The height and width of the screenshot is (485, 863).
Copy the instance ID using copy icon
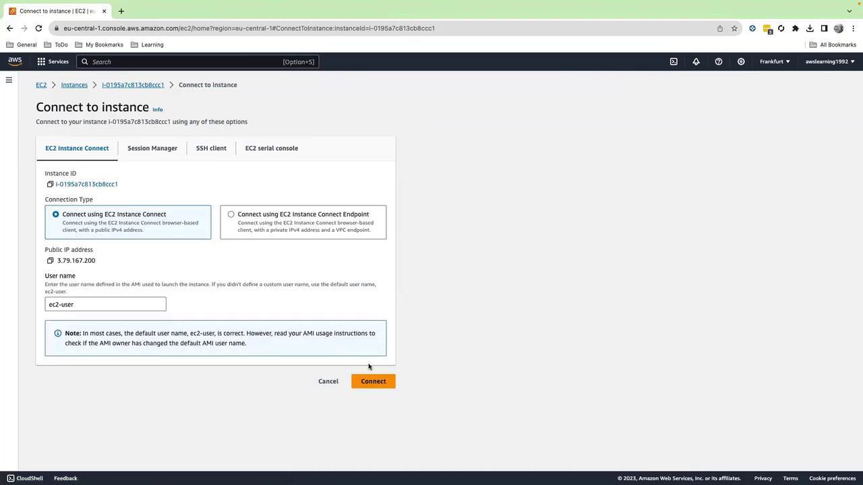[x=50, y=184]
